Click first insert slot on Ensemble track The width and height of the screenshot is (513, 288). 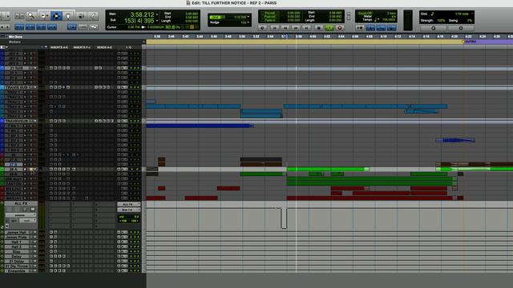(x=51, y=271)
